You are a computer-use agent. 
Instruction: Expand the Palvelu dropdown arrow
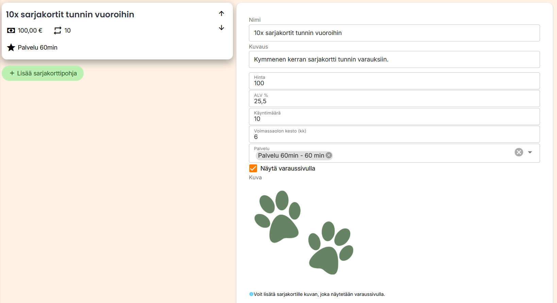click(530, 152)
